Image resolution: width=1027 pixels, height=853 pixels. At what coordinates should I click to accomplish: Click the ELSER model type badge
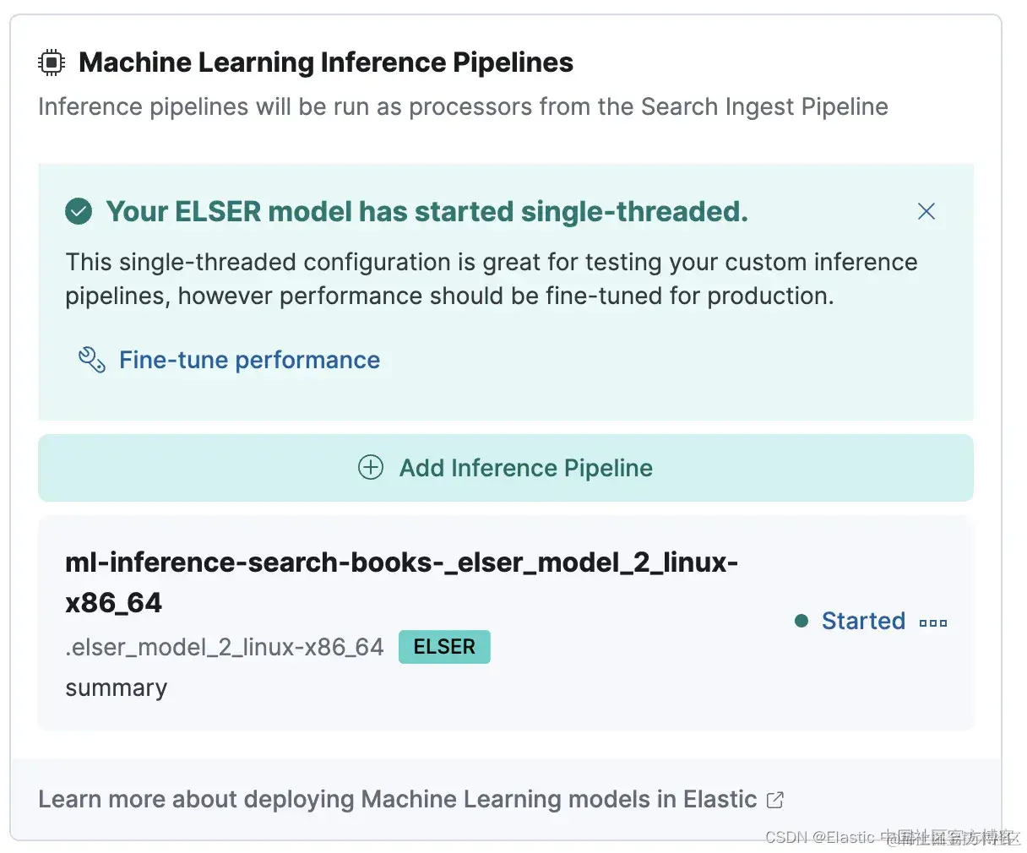[x=444, y=647]
